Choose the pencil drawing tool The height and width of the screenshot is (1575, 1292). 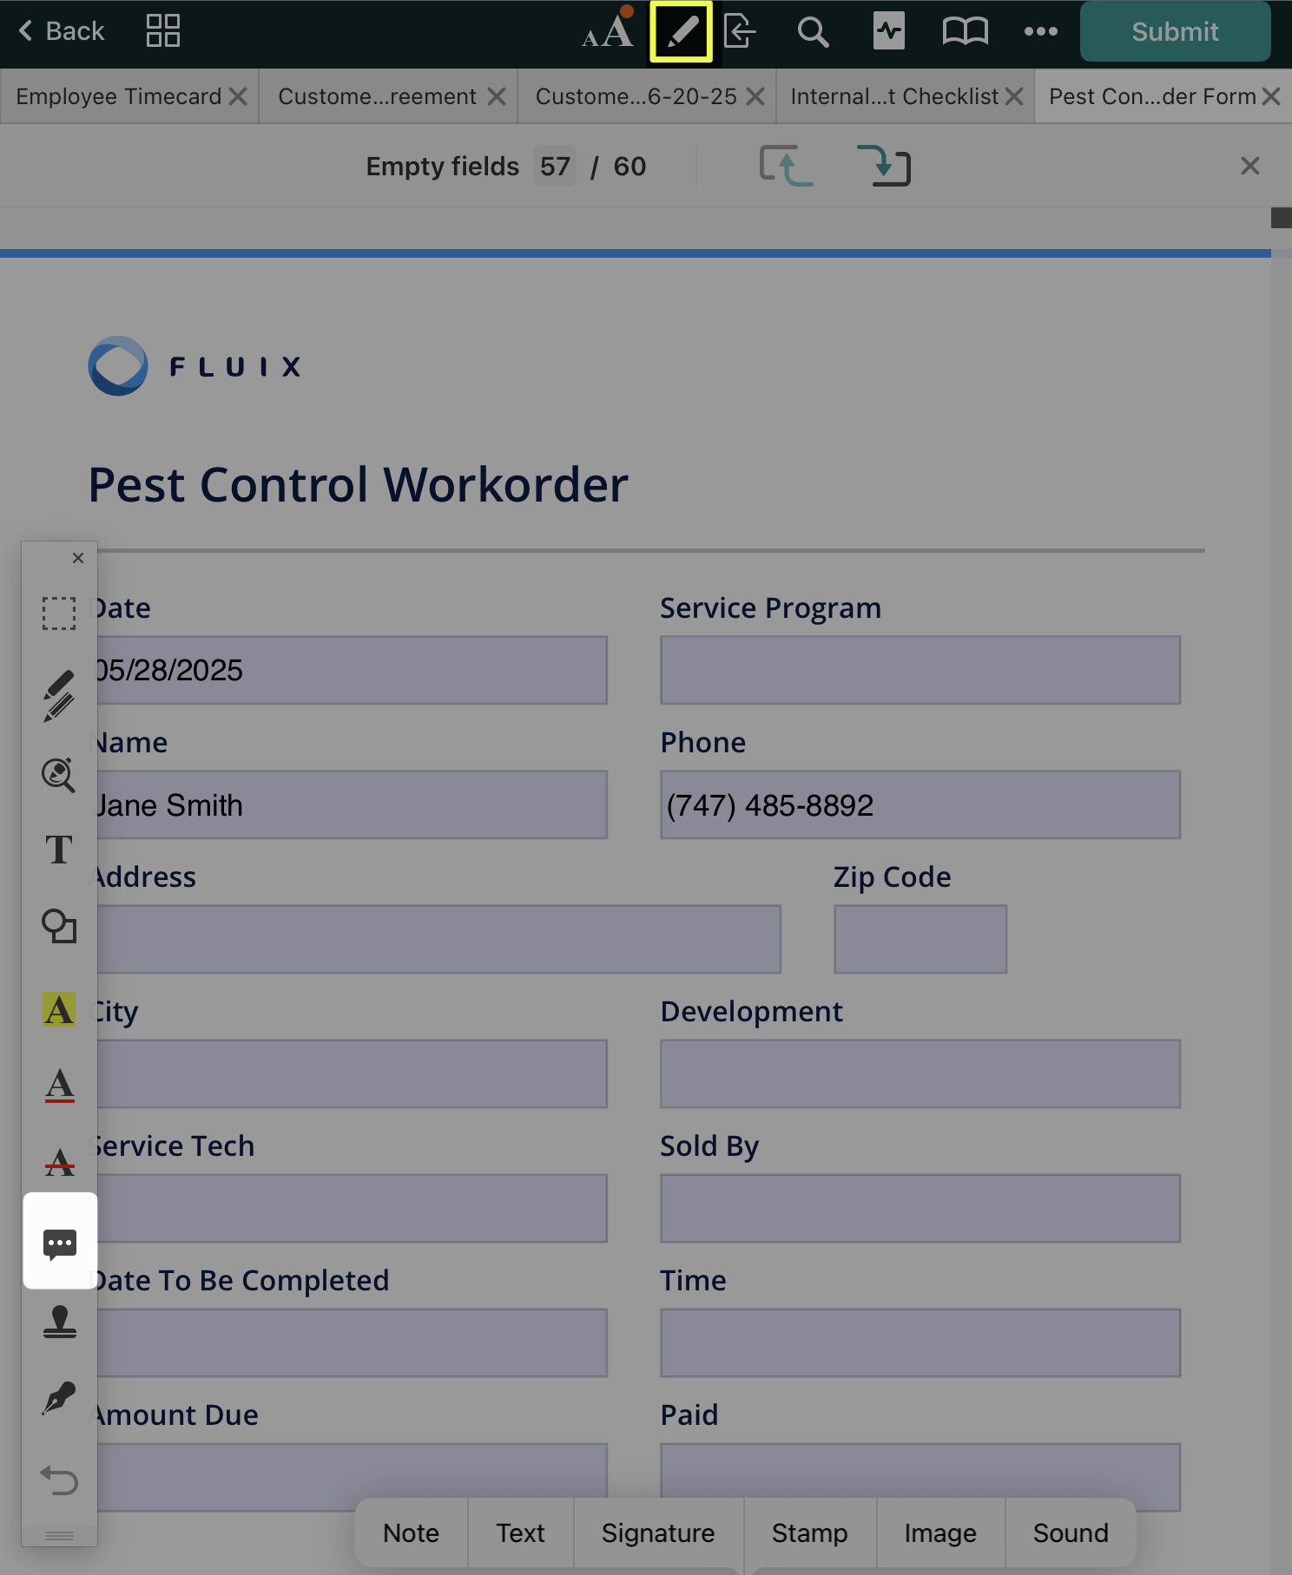[x=59, y=695]
